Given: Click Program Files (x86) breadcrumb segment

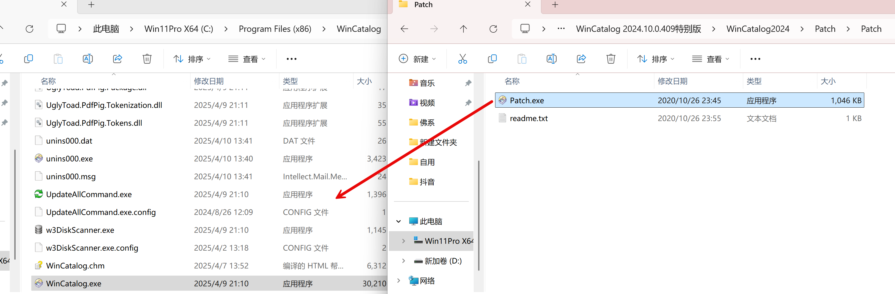Looking at the screenshot, I should (x=275, y=29).
